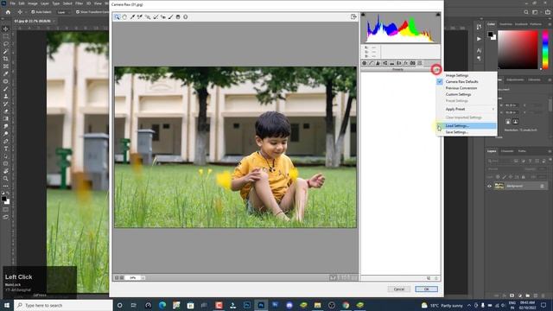Choose the Red Eye Removal tool in Camera Raw

point(163,17)
